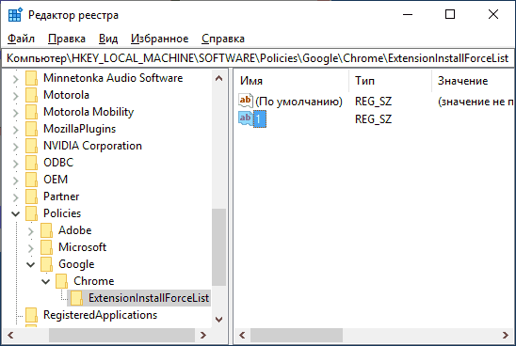This screenshot has height=346, width=516.
Task: Select the Chrome tree item label
Action: pos(94,281)
